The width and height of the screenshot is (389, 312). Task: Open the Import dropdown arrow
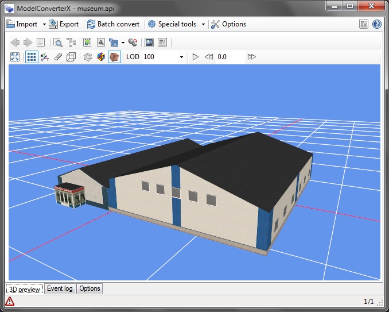click(x=44, y=24)
